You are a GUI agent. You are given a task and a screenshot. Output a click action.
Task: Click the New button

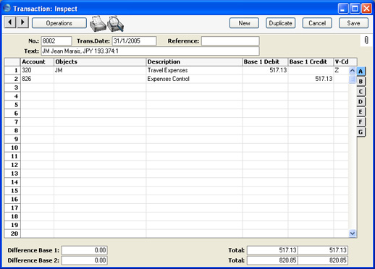pos(244,23)
